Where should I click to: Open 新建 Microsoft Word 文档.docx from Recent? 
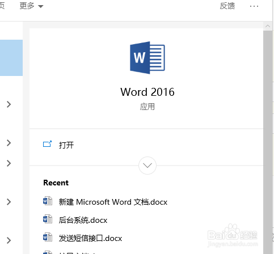coord(113,202)
